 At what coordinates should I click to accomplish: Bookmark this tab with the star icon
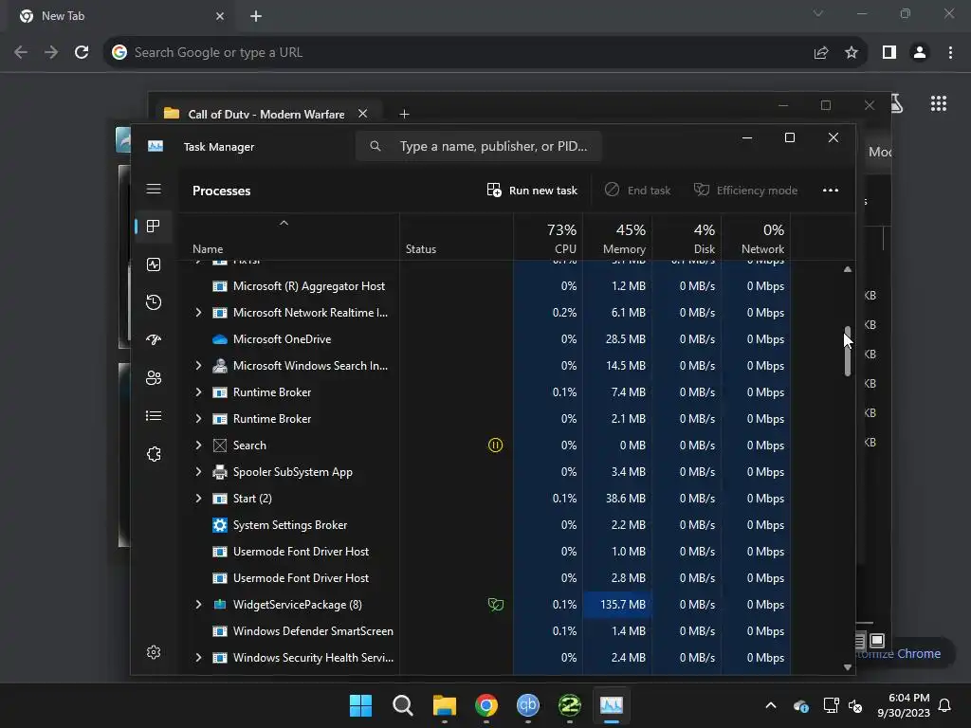coord(852,53)
